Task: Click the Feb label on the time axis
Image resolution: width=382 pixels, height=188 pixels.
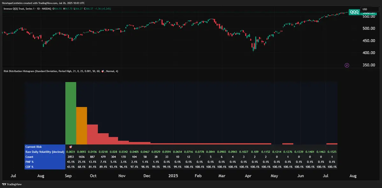Action: (198, 176)
